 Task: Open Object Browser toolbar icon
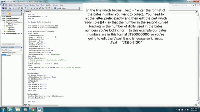(49, 8)
